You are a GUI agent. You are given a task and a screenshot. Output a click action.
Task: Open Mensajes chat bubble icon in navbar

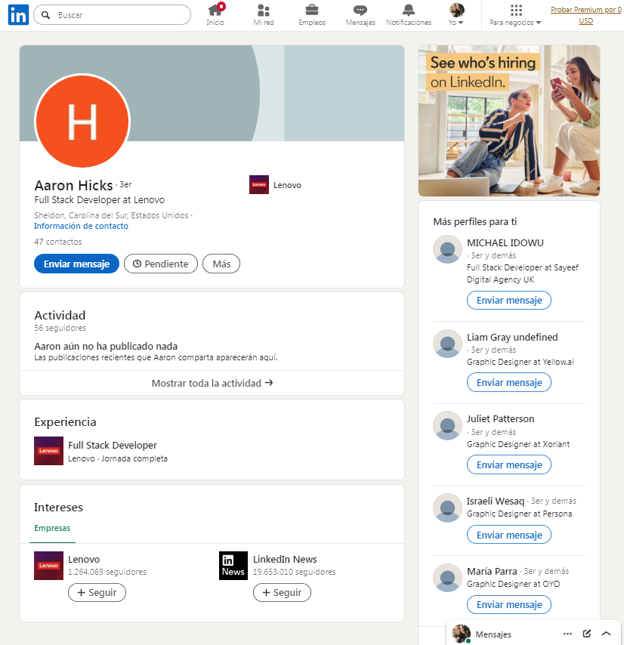point(360,10)
